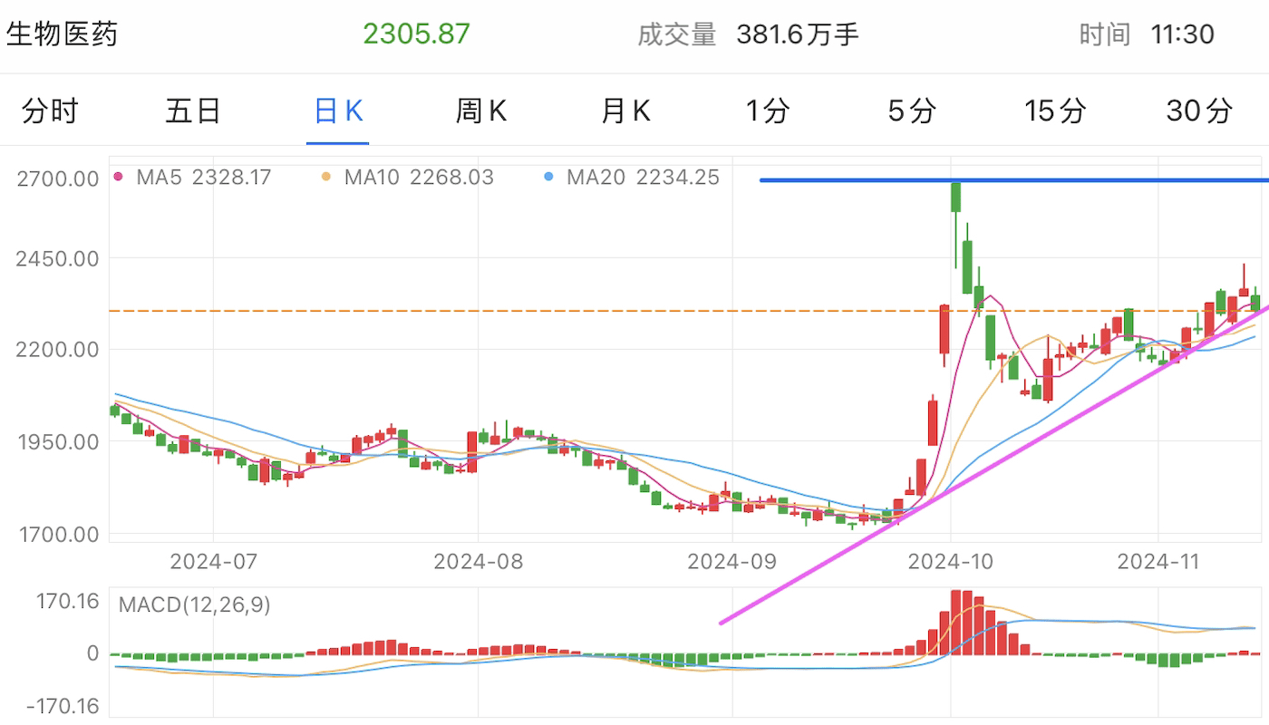Click the 2200.00 price axis label
The height and width of the screenshot is (725, 1269).
(57, 349)
